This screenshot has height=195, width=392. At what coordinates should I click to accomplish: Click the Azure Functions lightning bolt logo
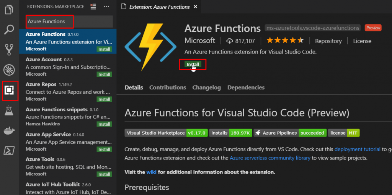click(150, 47)
